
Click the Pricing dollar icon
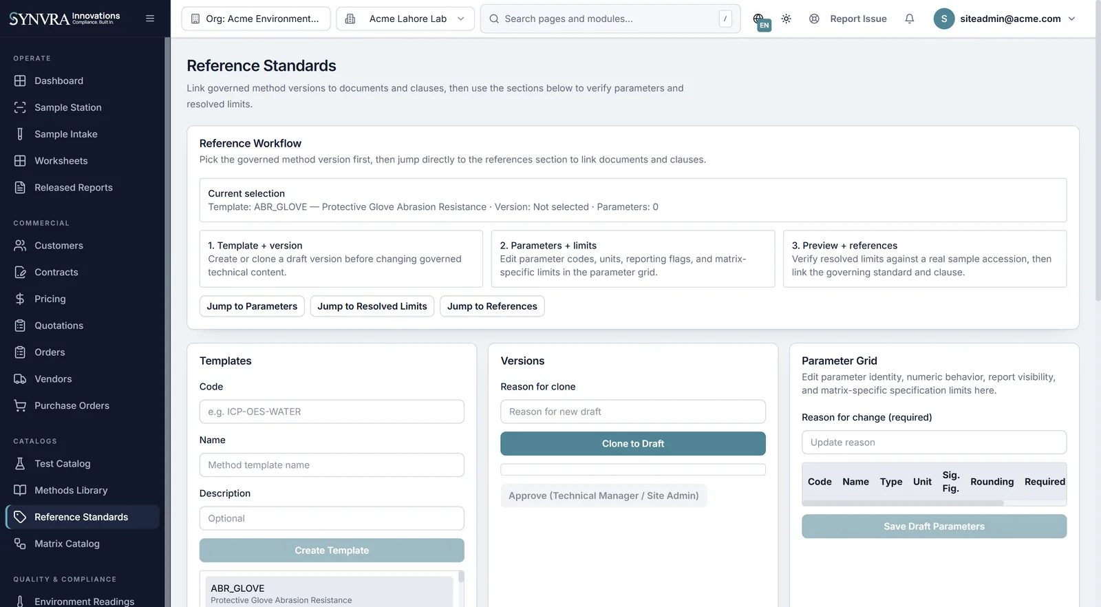tap(20, 299)
